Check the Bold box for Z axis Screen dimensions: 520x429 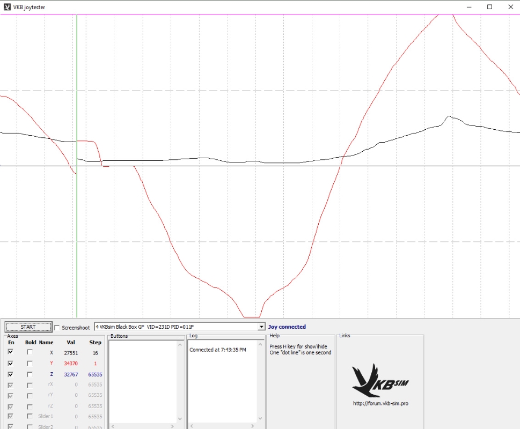pyautogui.click(x=30, y=374)
